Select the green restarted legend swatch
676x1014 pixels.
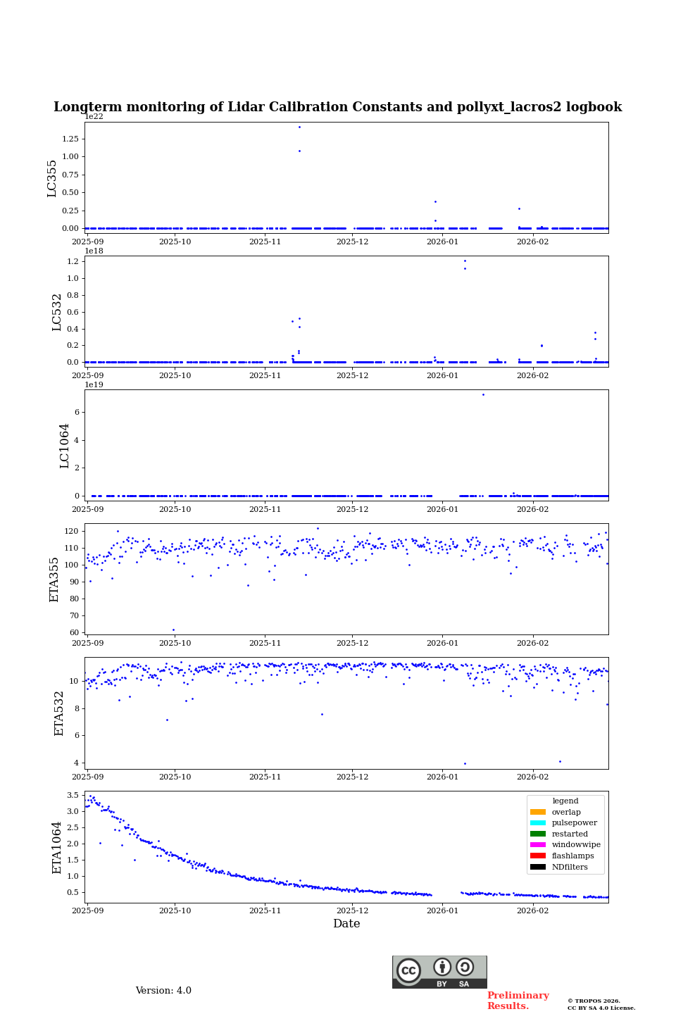pyautogui.click(x=538, y=834)
